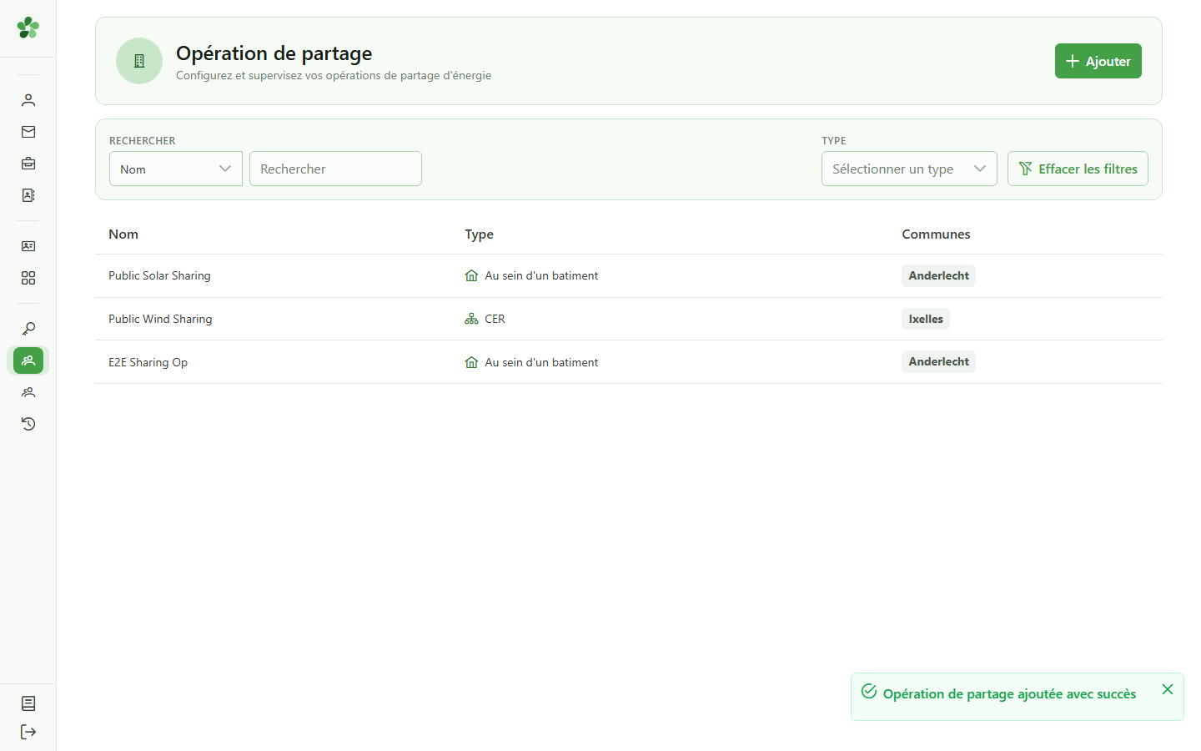Open the briefcase sidebar icon
Screen dimensions: 1201x751
pos(28,164)
